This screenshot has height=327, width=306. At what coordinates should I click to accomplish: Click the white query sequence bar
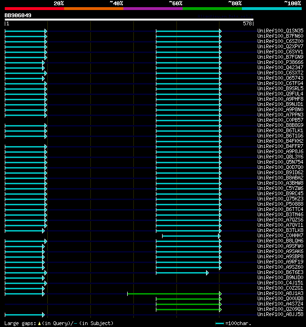129,20
